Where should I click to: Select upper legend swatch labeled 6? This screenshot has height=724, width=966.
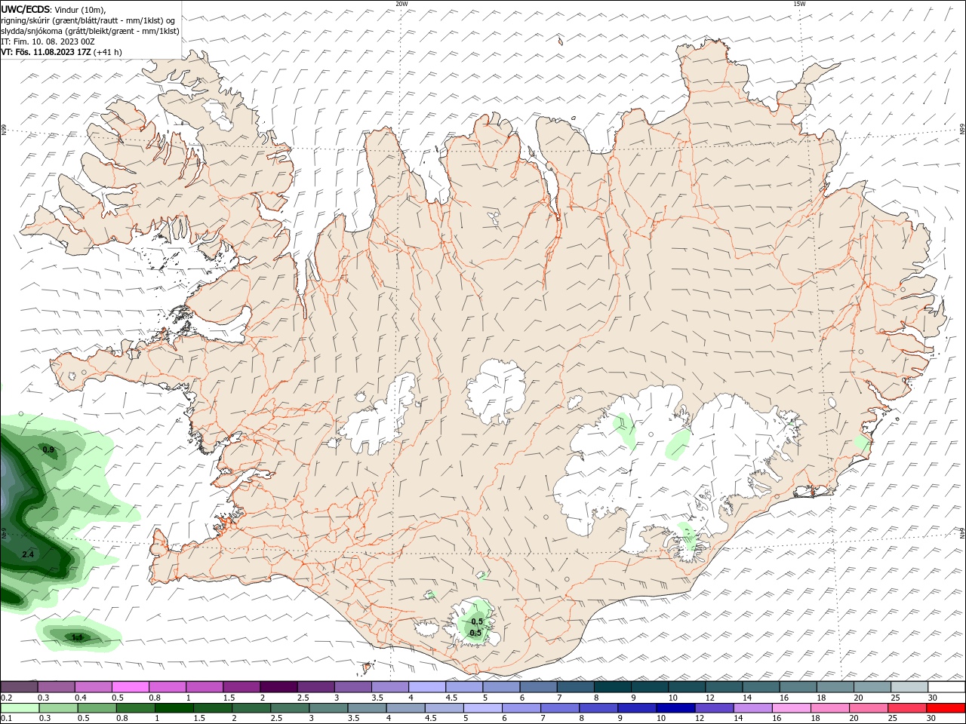tap(538, 687)
